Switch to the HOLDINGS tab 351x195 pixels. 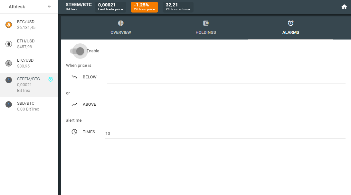[206, 28]
